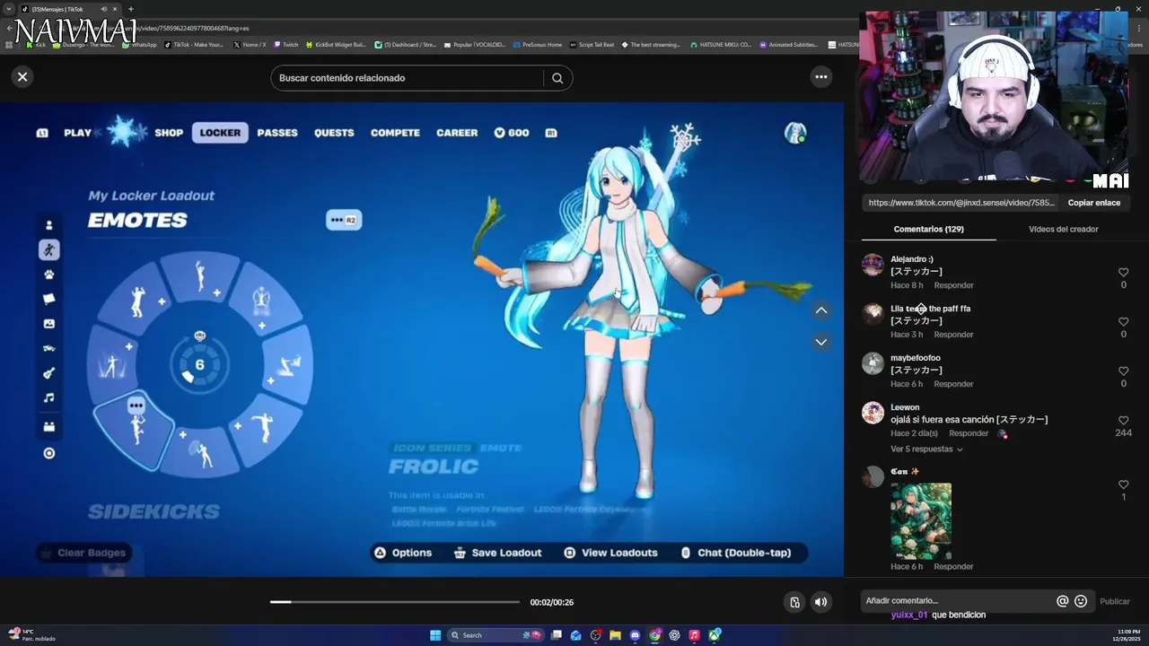The width and height of the screenshot is (1149, 646).
Task: Switch to 'Videos del creador' tab
Action: point(1064,229)
